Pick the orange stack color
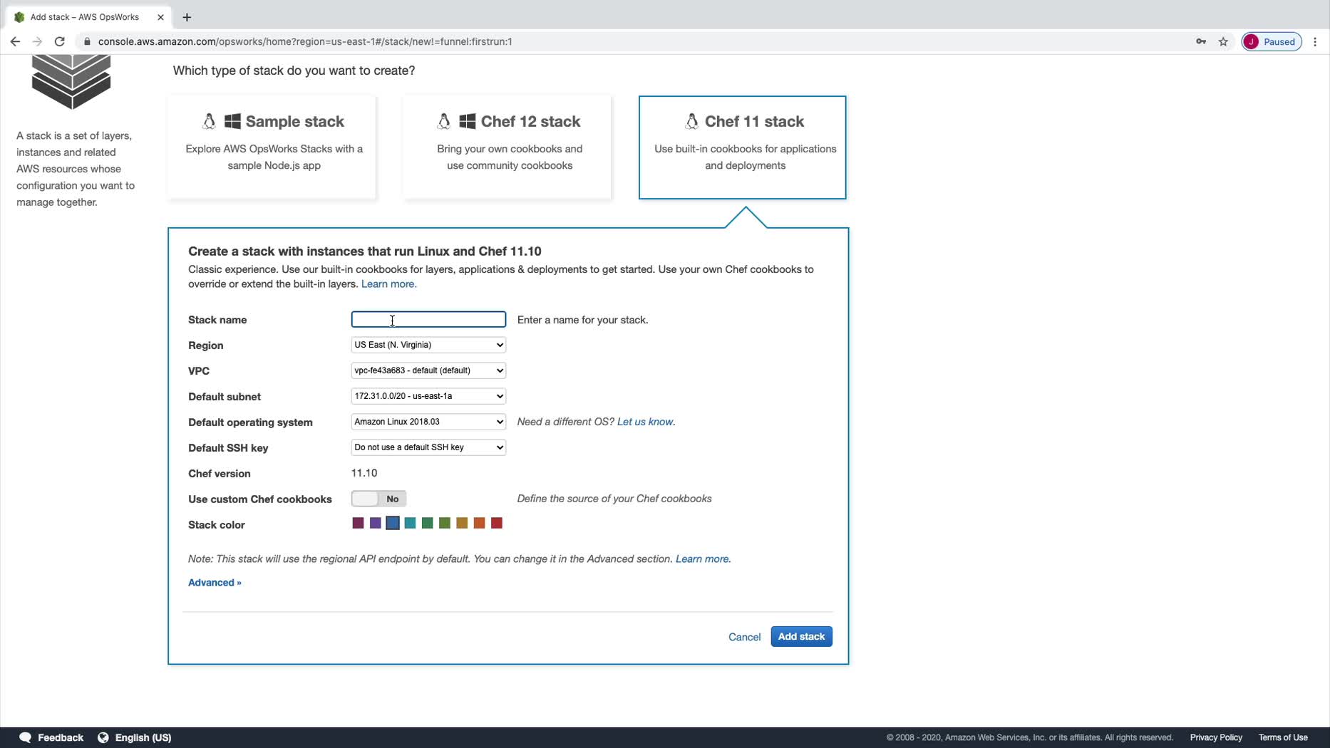 (480, 524)
